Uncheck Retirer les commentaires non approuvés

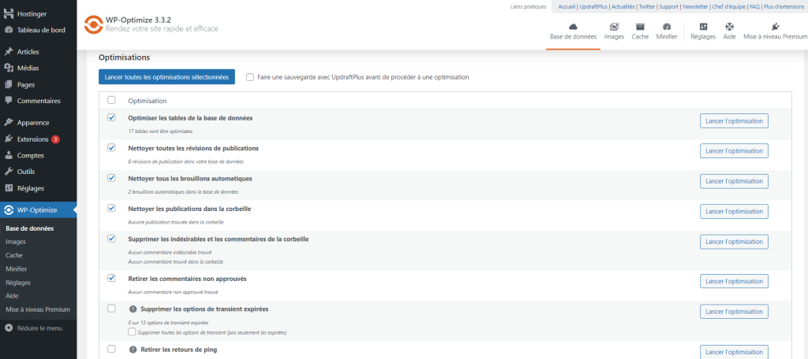tap(111, 278)
